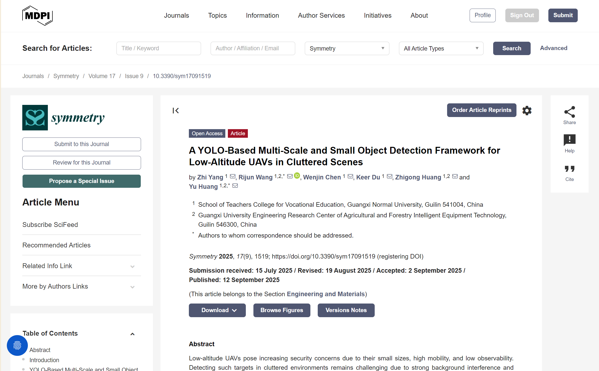This screenshot has width=599, height=371.
Task: Click the Title / Keyword search field
Action: click(x=158, y=48)
